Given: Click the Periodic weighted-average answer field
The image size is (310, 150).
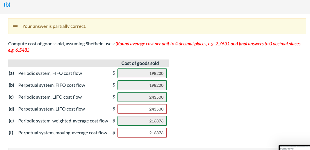Looking at the screenshot, I should [x=142, y=121].
